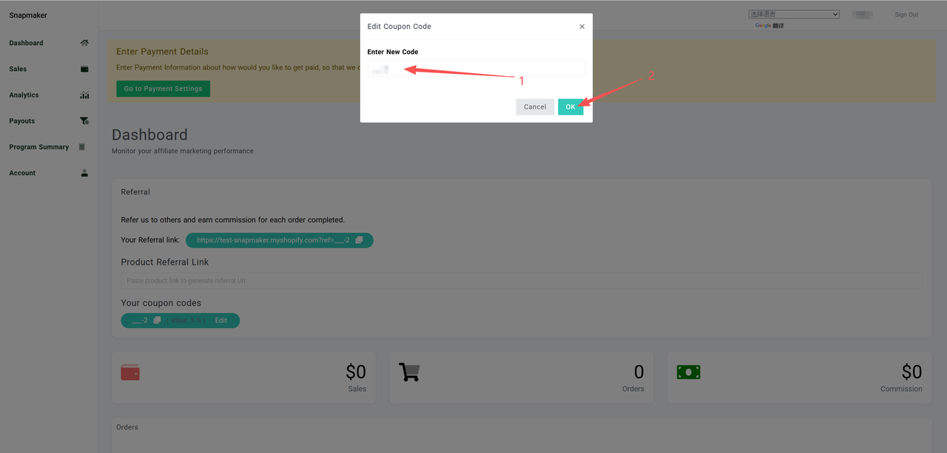Click Cancel in the coupon dialog
The width and height of the screenshot is (947, 453).
535,106
